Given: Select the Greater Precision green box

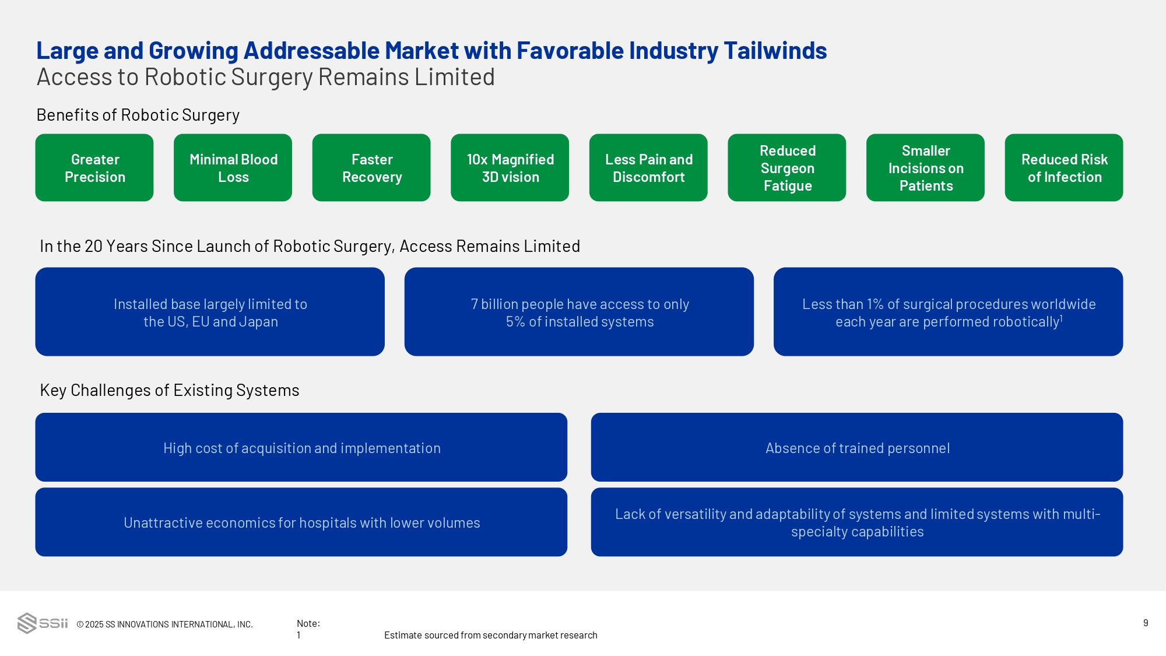Looking at the screenshot, I should click(94, 168).
